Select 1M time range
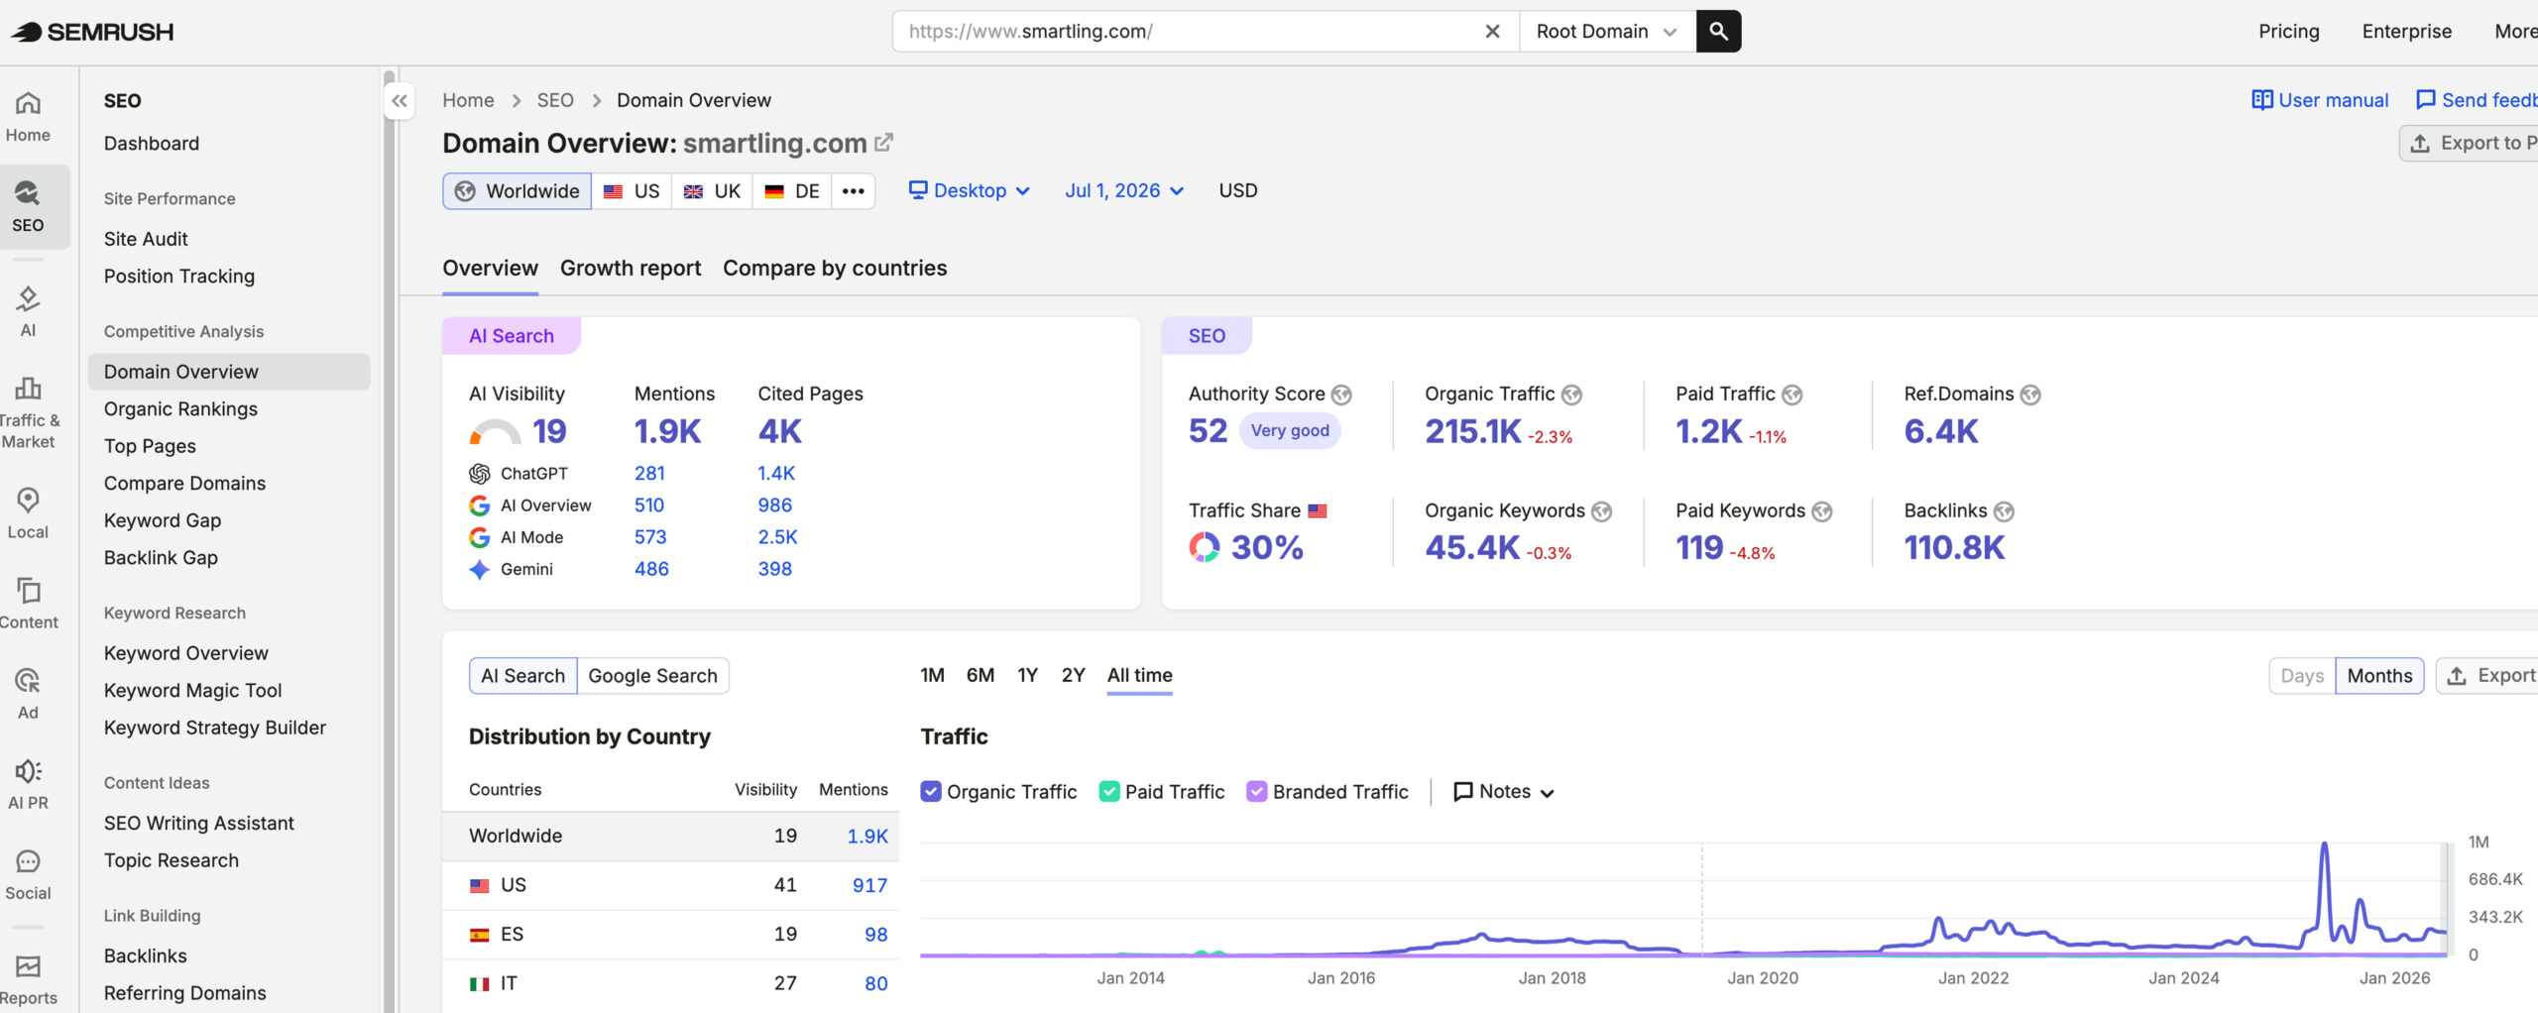 [x=932, y=675]
